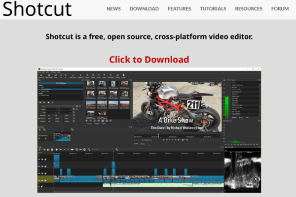
Task: Open the NEWS page
Action: pos(113,9)
